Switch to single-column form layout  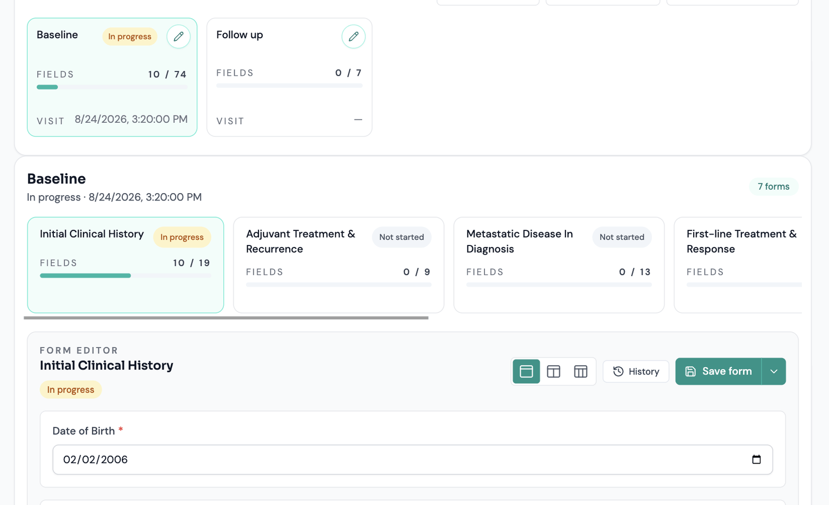(526, 371)
